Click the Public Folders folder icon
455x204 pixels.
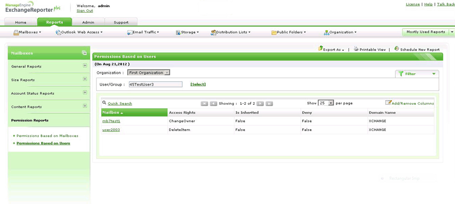point(274,33)
